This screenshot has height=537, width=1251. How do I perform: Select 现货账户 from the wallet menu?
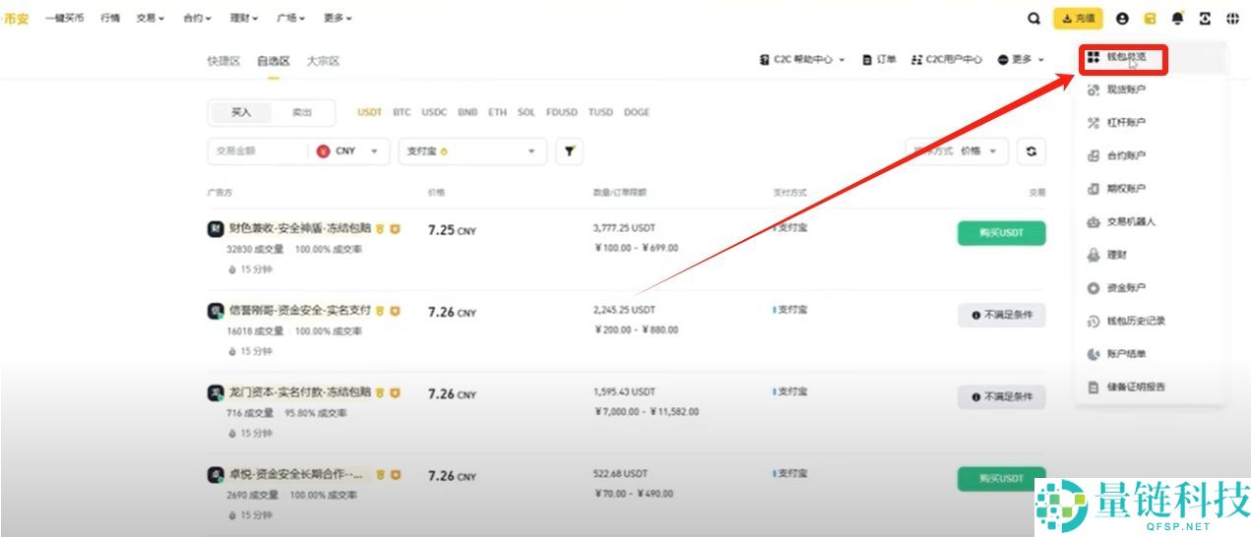tap(1125, 89)
